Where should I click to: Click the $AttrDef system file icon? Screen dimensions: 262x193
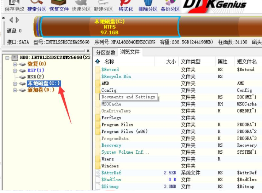pos(98,172)
